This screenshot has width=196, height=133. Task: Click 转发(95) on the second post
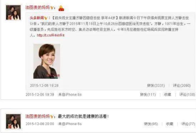pyautogui.click(x=151, y=124)
